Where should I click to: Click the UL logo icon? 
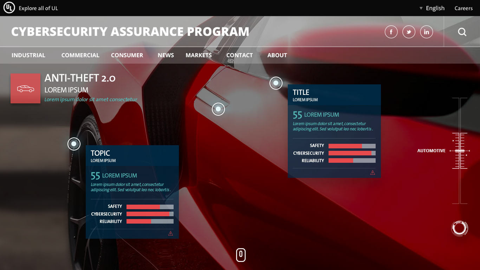point(9,8)
